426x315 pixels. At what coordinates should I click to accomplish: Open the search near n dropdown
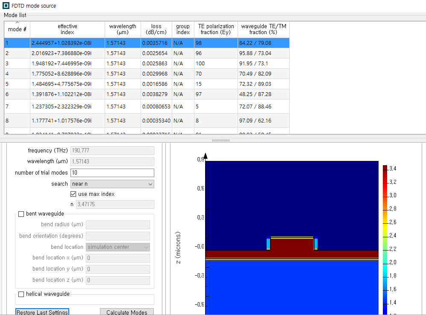[x=112, y=184]
